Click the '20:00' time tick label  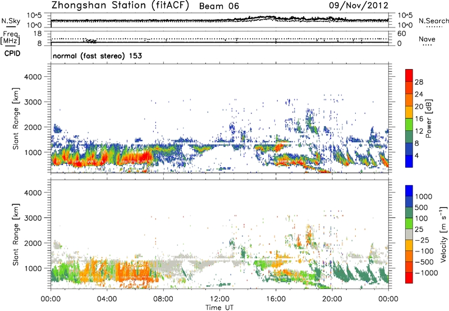pos(332,299)
